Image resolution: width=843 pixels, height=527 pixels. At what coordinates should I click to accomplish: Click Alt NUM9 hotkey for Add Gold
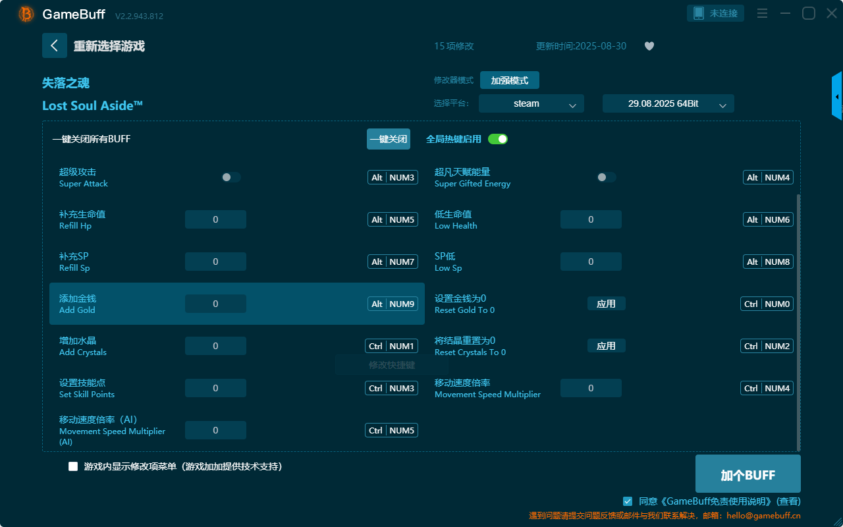point(393,304)
